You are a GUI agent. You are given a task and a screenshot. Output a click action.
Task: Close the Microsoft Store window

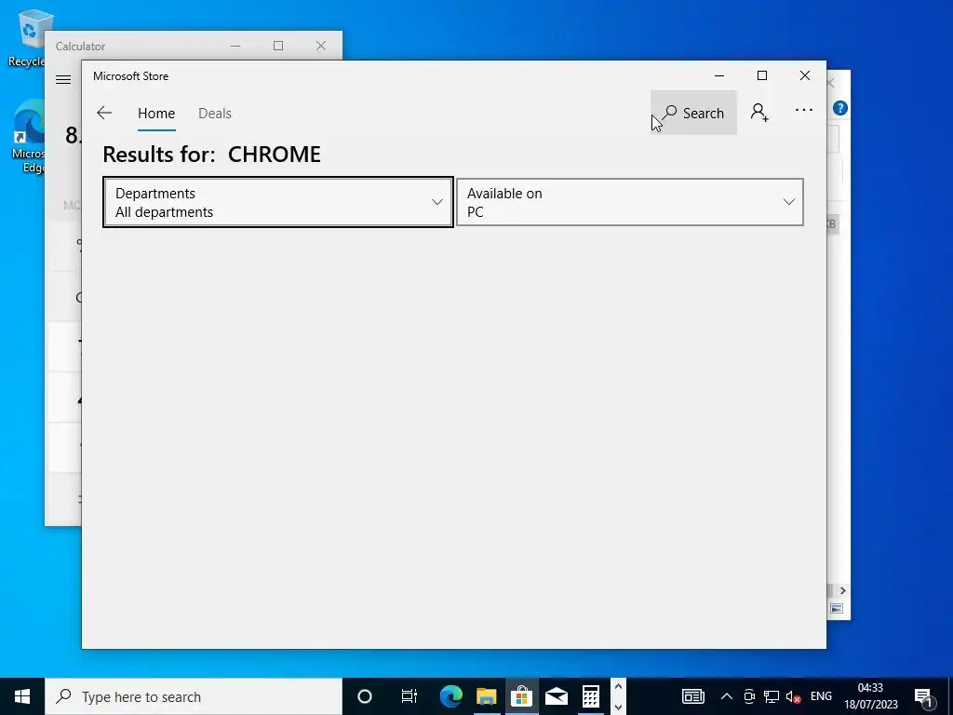pyautogui.click(x=805, y=75)
